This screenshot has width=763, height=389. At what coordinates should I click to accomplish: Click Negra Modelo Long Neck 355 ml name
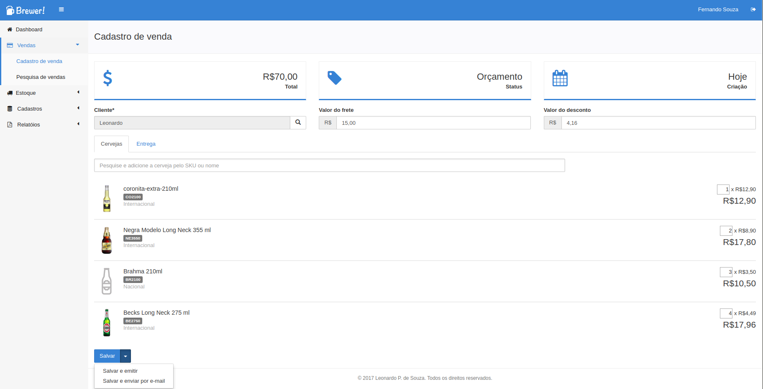click(167, 230)
